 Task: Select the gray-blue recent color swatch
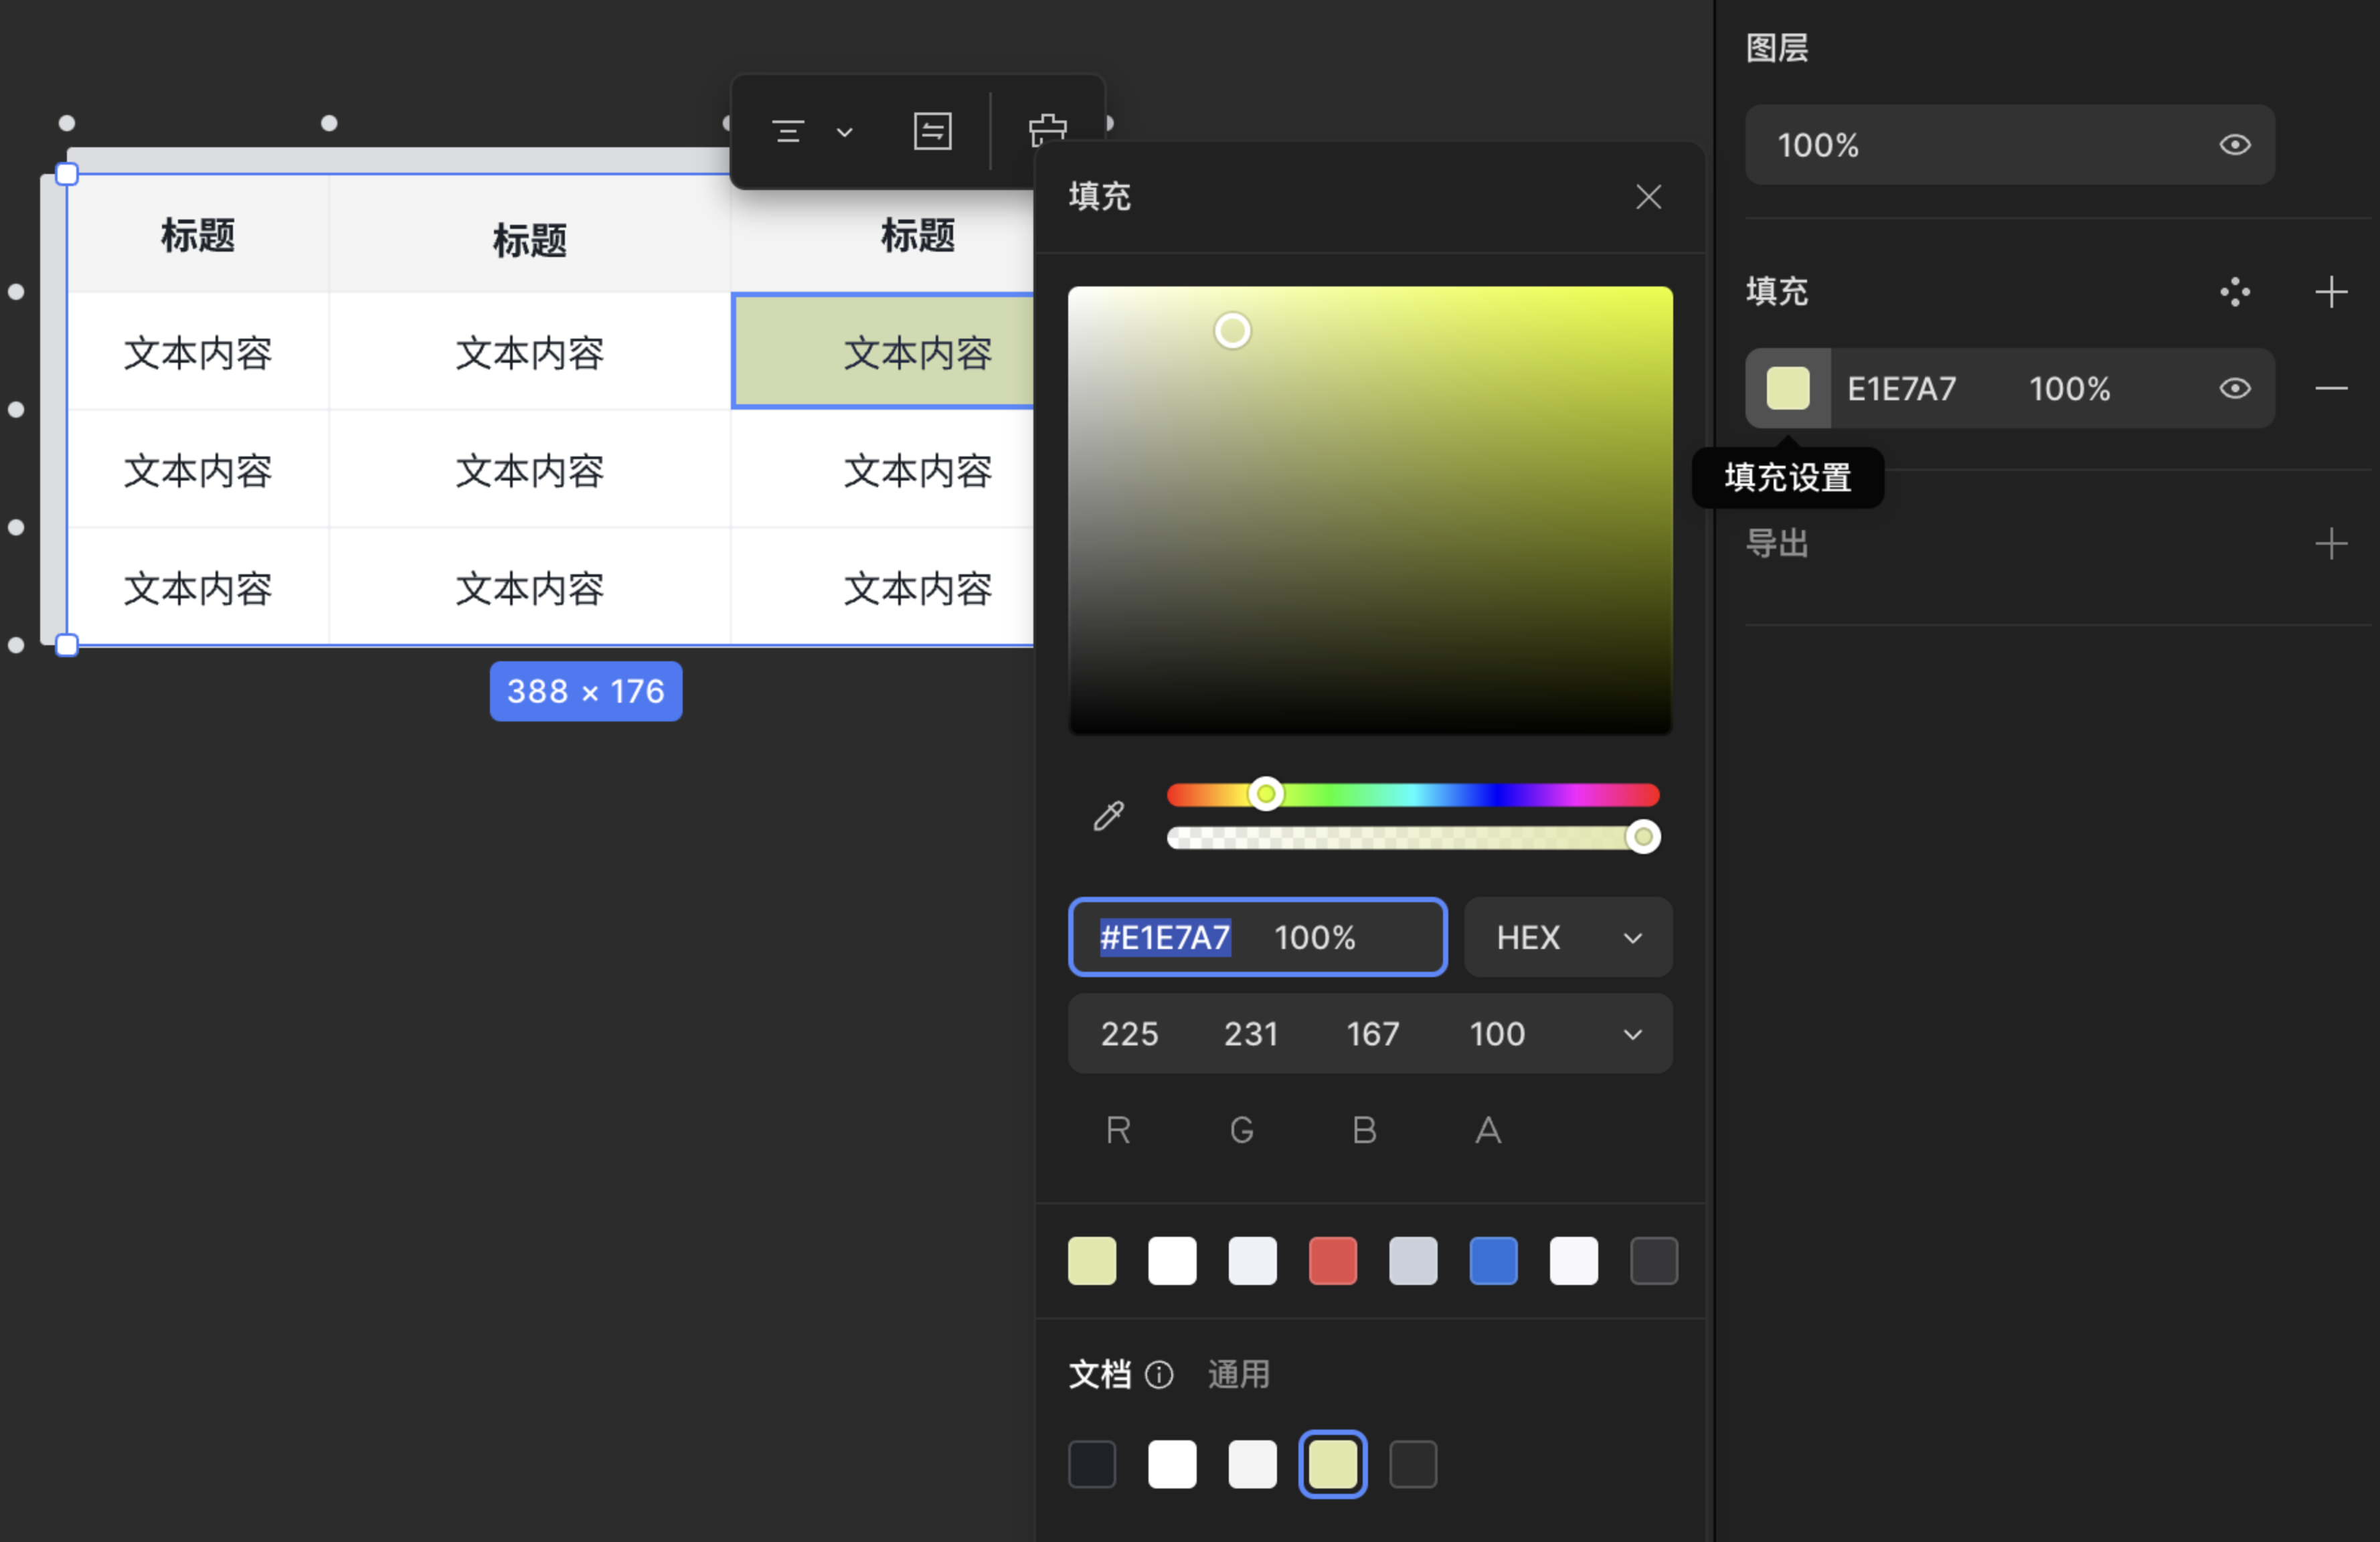1413,1260
